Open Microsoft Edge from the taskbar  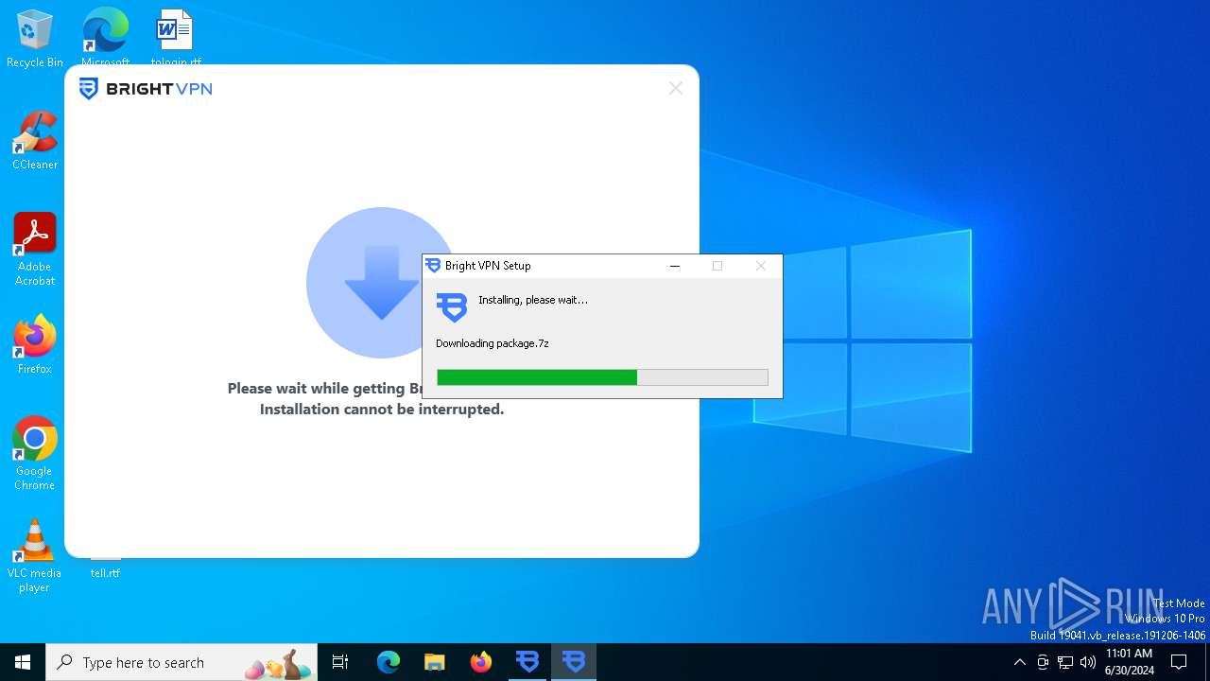point(389,662)
